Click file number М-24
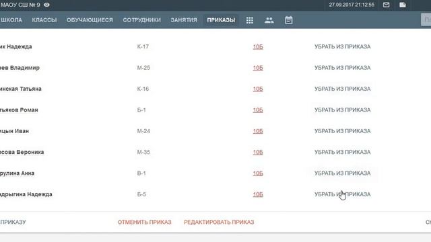 143,131
